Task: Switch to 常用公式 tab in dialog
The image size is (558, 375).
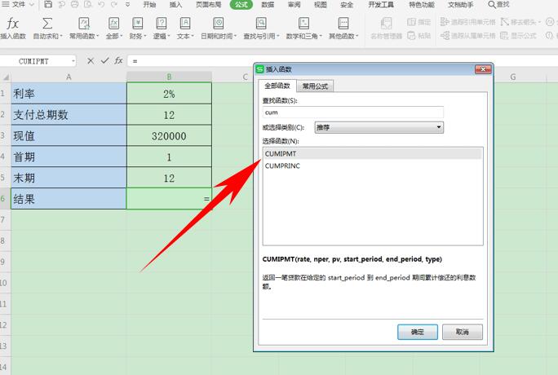Action: [315, 86]
